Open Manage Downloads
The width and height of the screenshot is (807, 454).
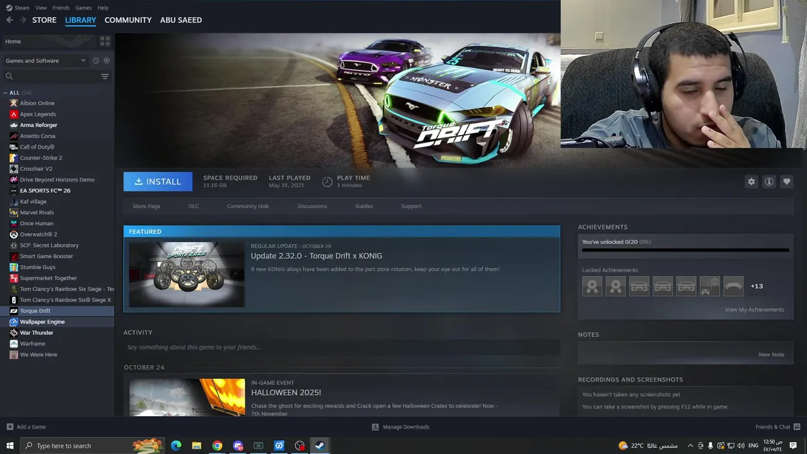pyautogui.click(x=400, y=427)
